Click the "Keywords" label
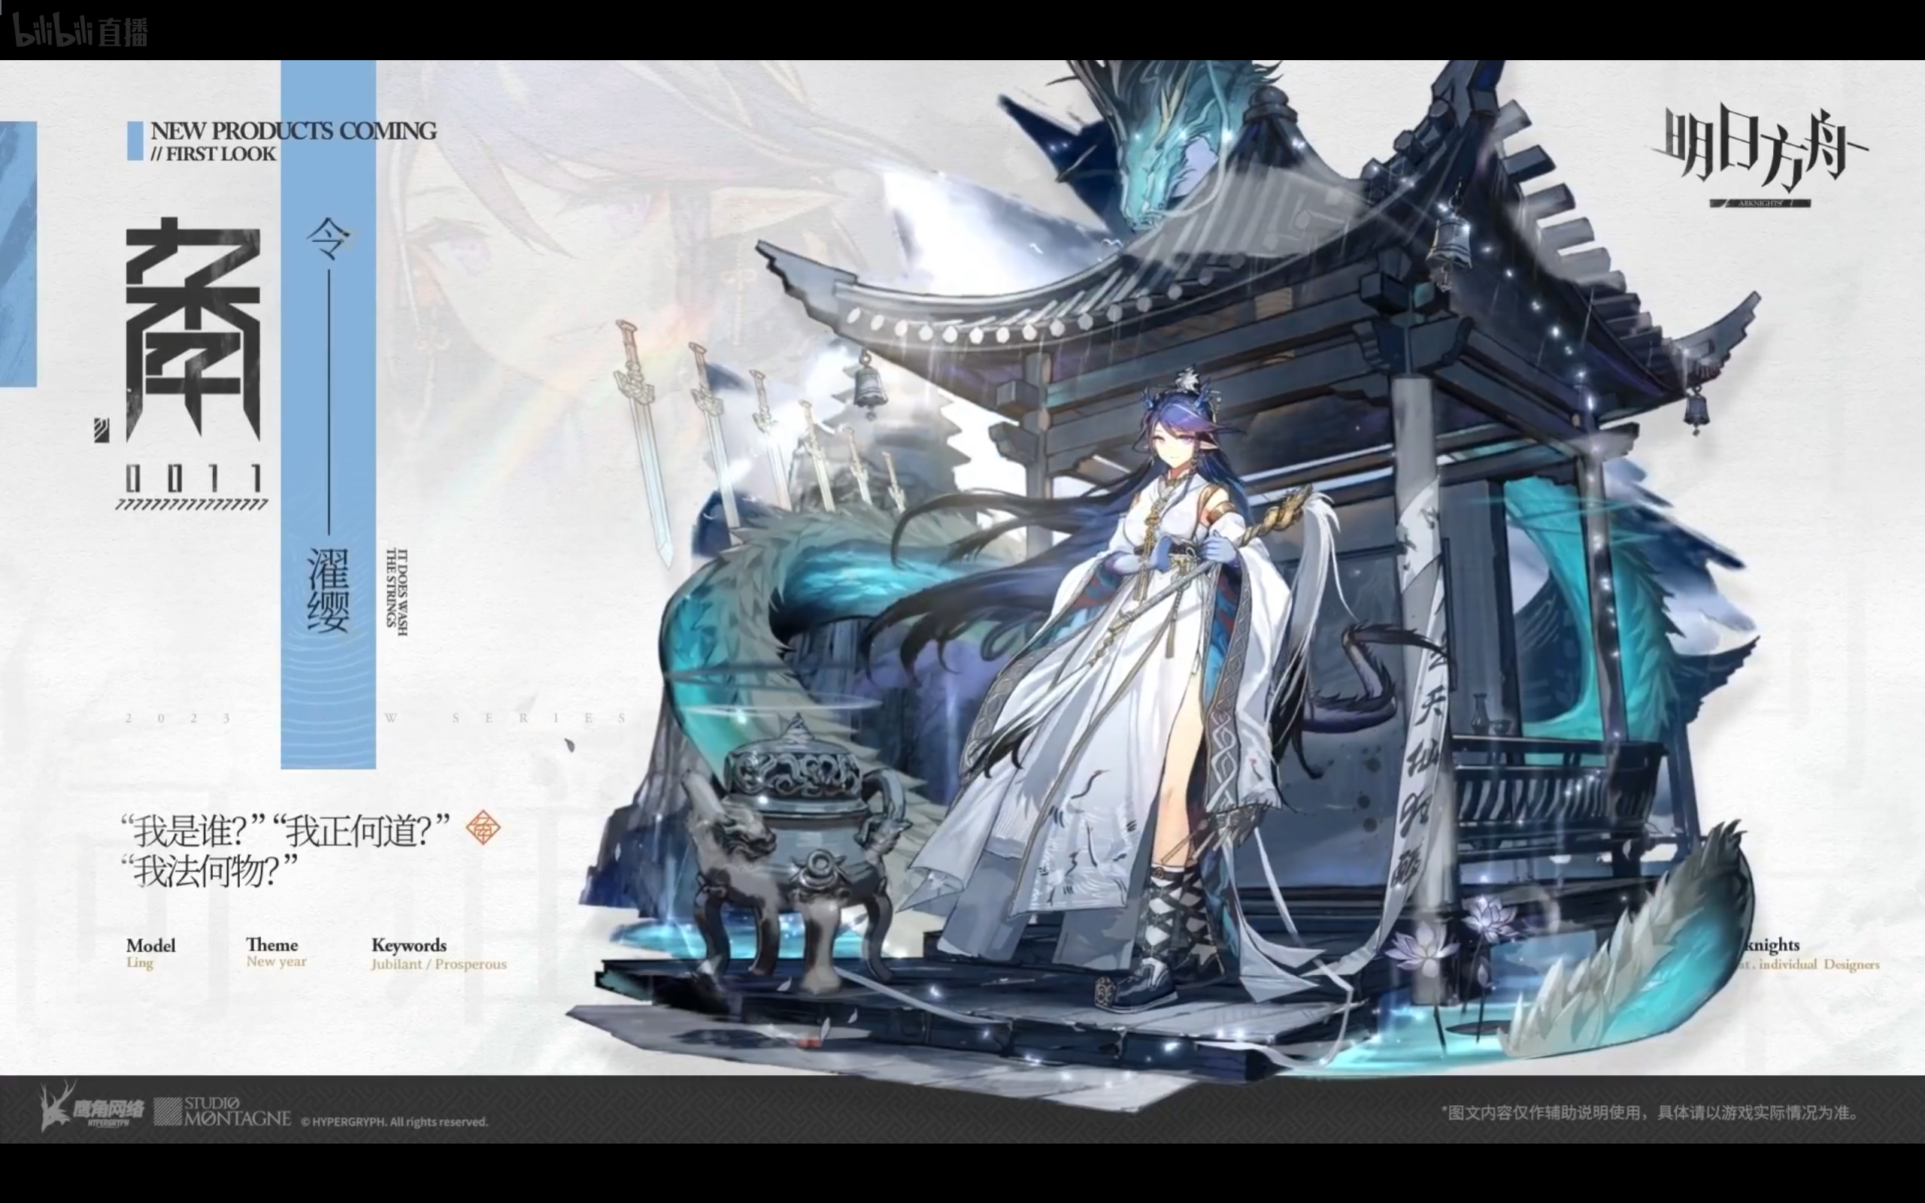This screenshot has height=1203, width=1925. coord(409,945)
